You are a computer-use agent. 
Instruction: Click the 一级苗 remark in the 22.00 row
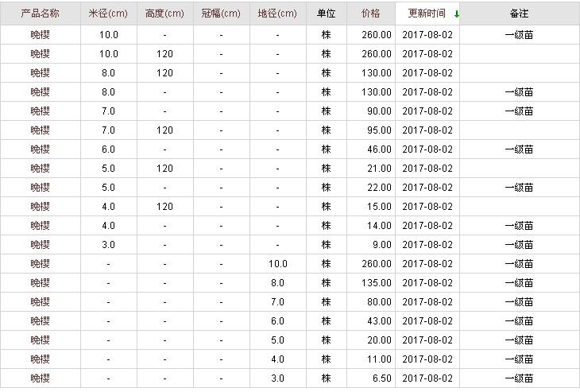519,188
